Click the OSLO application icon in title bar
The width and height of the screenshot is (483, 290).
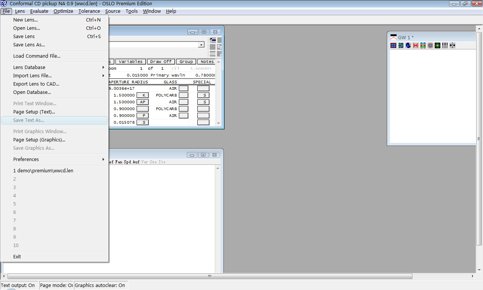4,4
